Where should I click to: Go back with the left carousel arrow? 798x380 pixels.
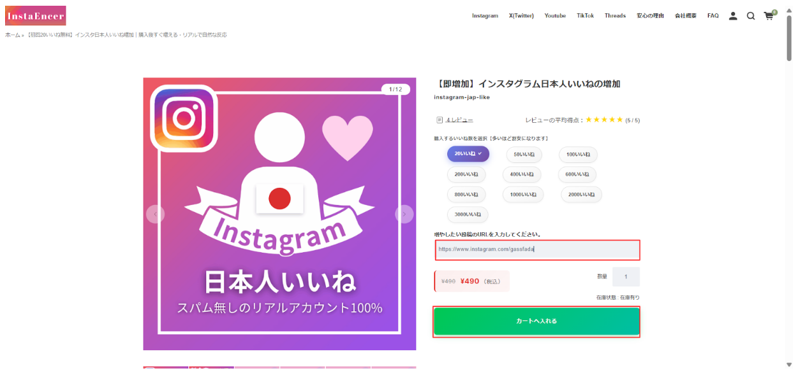(x=155, y=215)
